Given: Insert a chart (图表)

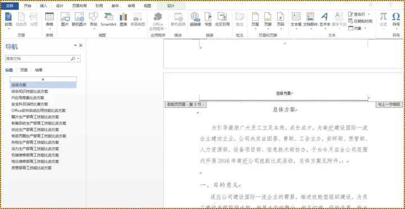Looking at the screenshot, I should coord(123,20).
